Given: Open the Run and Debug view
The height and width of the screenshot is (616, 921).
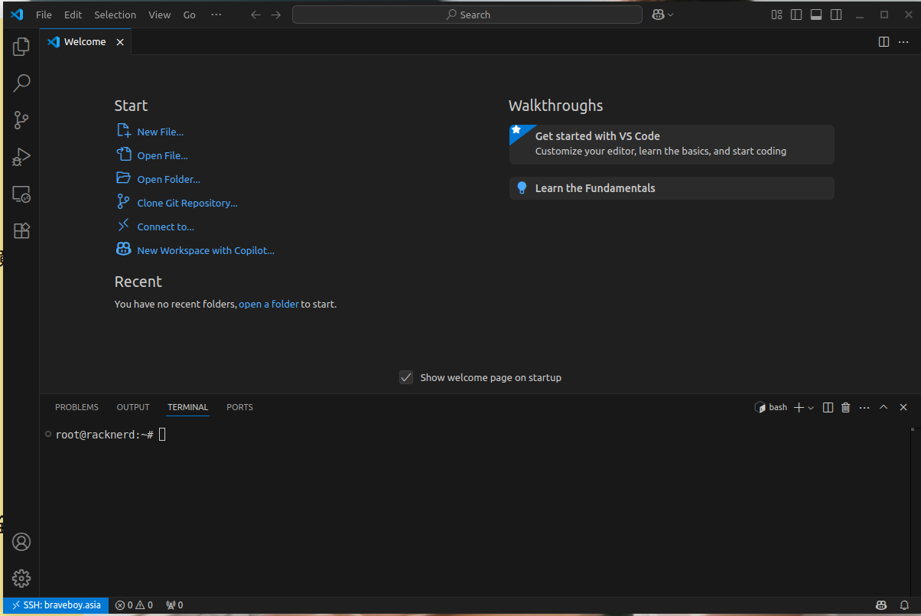Looking at the screenshot, I should click(x=21, y=157).
